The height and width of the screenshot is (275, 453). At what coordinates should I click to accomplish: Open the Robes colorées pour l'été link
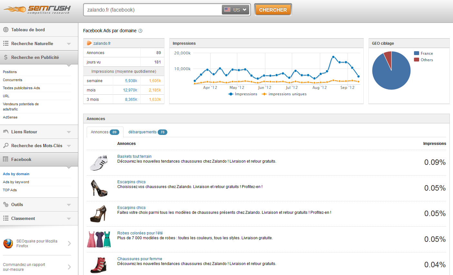(x=140, y=233)
